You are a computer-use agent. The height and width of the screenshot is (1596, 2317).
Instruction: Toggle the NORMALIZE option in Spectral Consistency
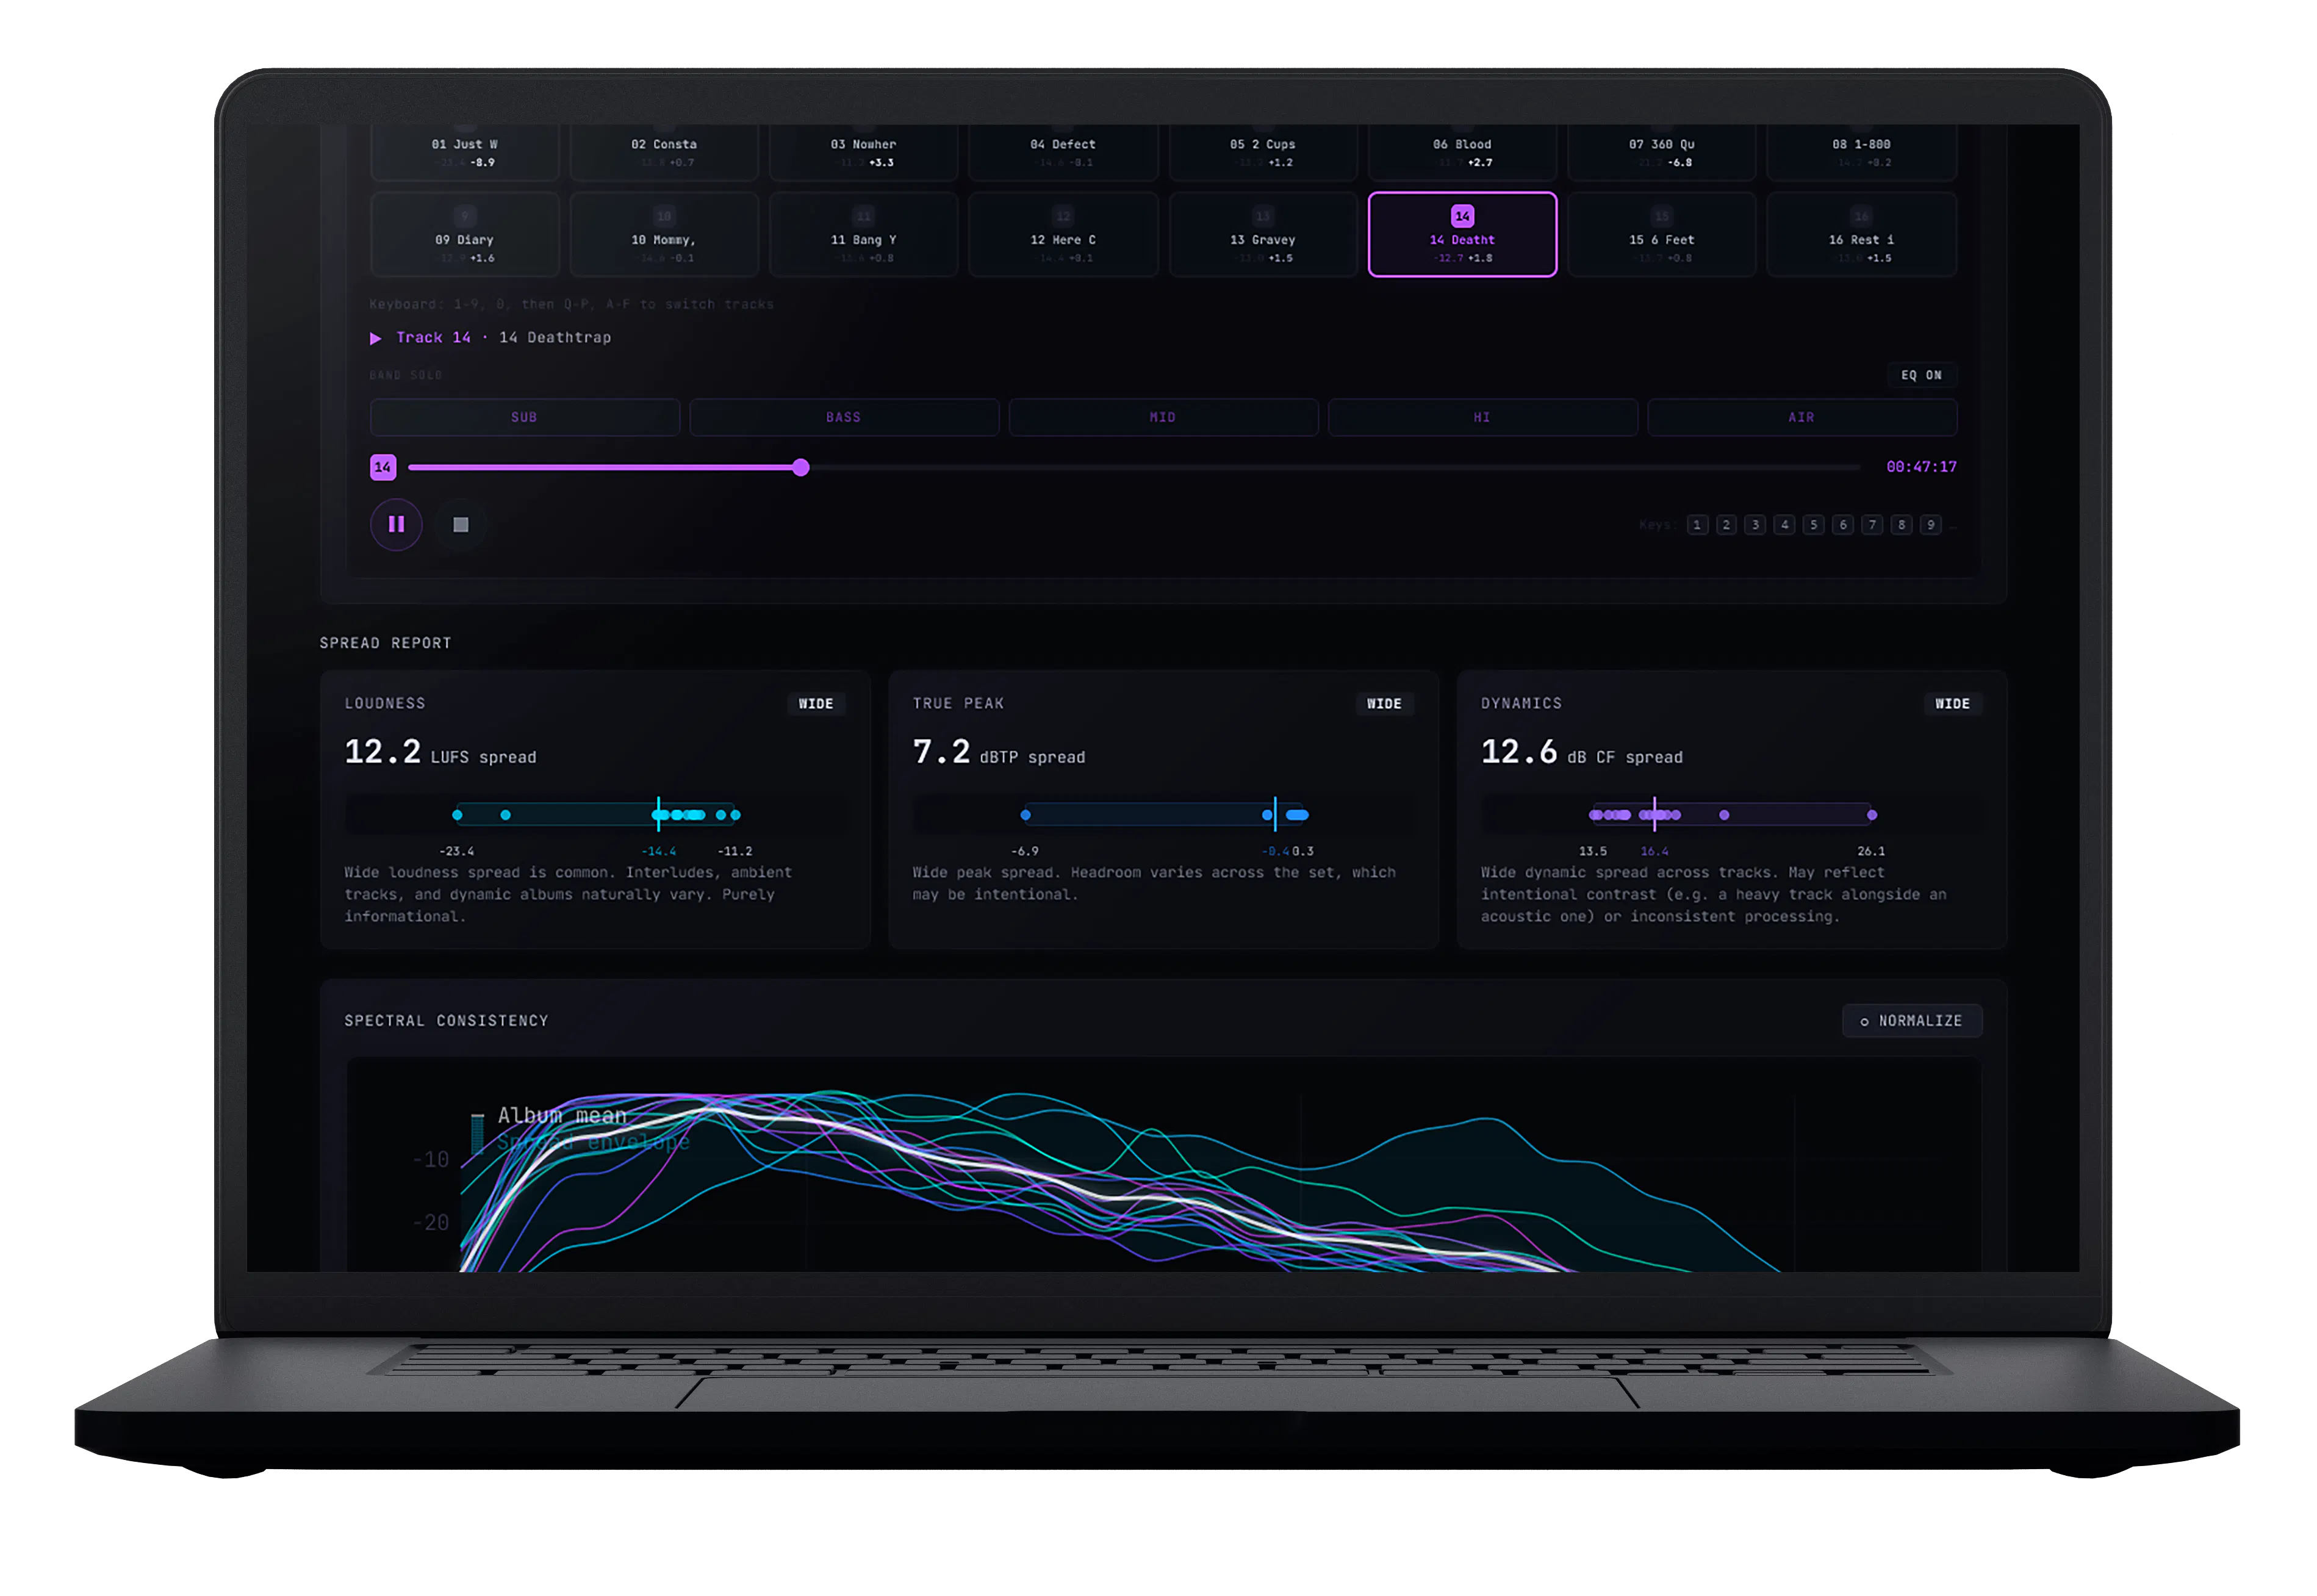click(x=1911, y=1021)
